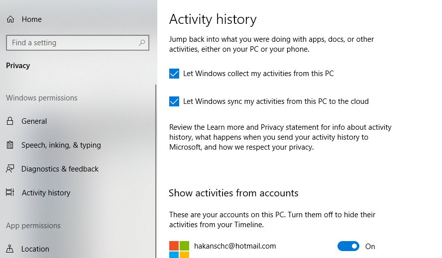Uncheck sync my activities to the cloud
This screenshot has height=258, width=442.
click(174, 101)
